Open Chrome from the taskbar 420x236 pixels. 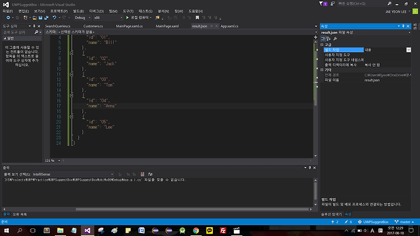(x=196, y=230)
